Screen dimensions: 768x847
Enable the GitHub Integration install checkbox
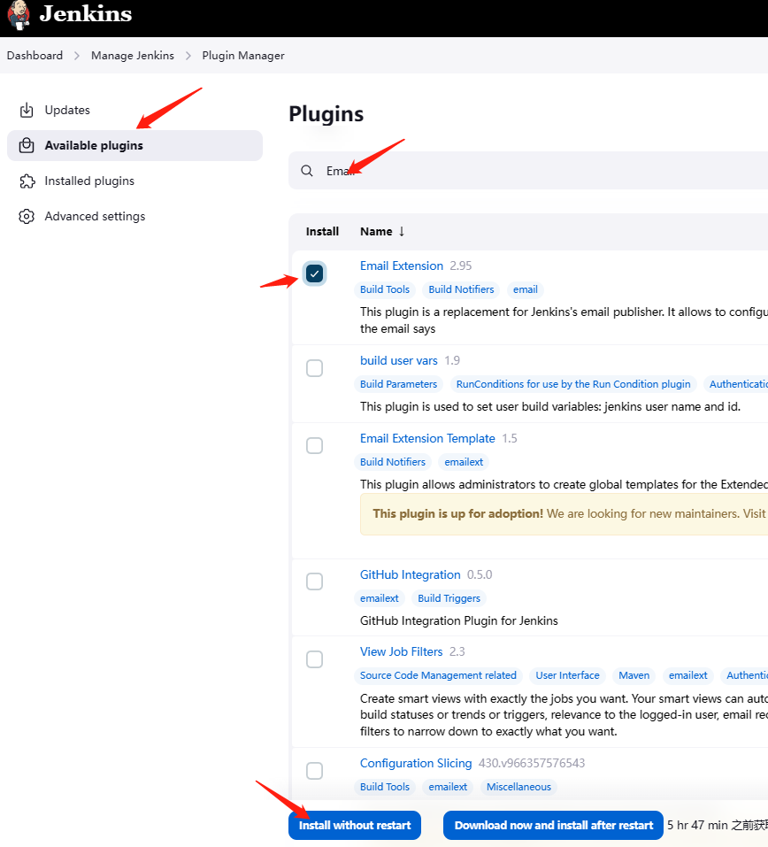coord(314,581)
